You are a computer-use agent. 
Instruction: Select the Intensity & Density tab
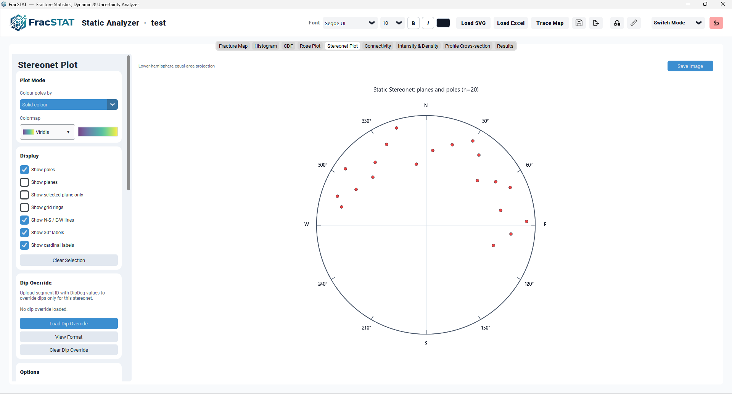click(x=418, y=46)
